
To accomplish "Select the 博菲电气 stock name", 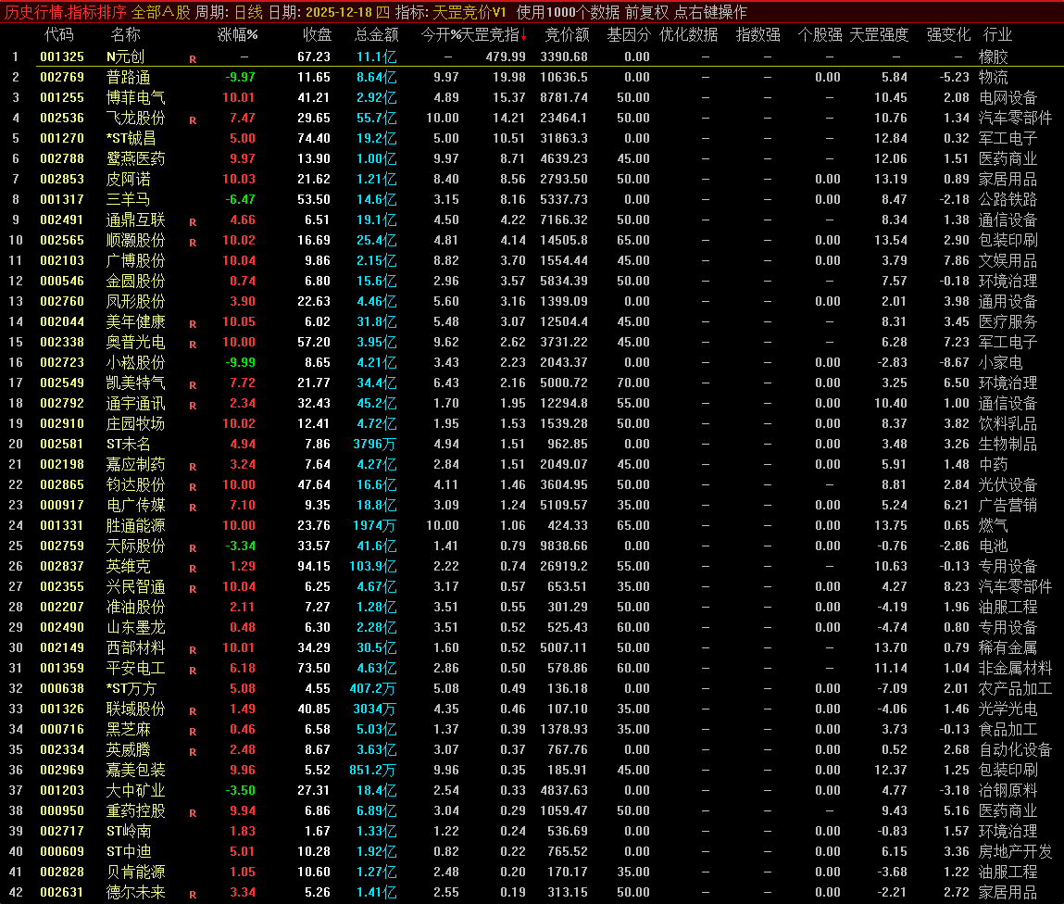I will pos(135,98).
